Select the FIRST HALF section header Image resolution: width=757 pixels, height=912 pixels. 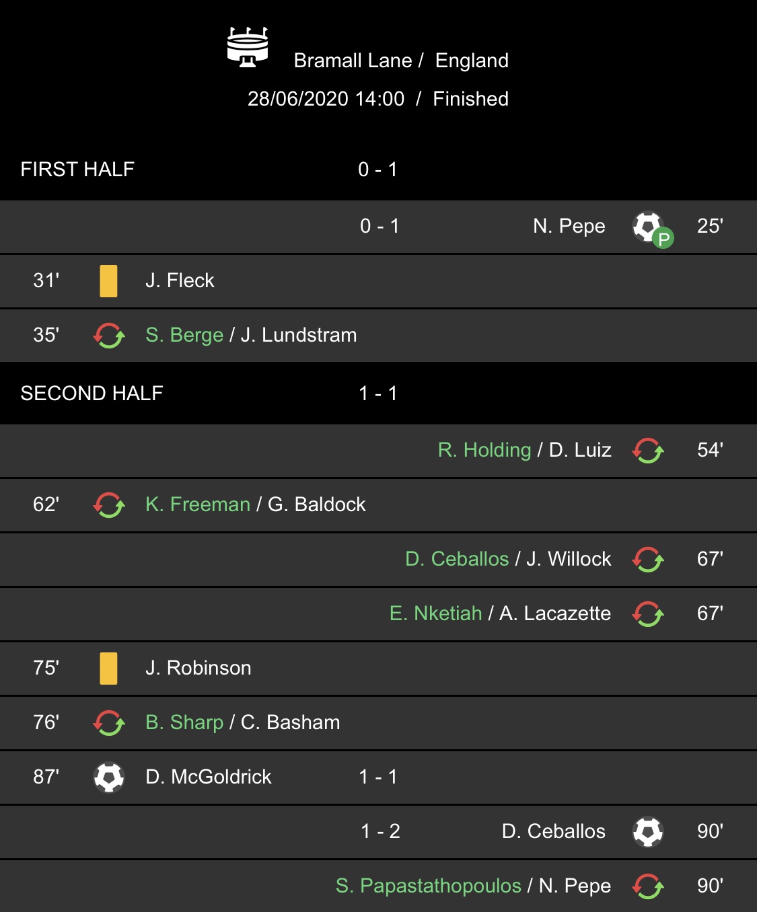[x=378, y=169]
